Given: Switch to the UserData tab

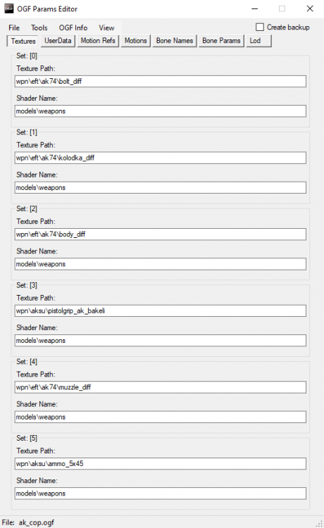Looking at the screenshot, I should (58, 41).
